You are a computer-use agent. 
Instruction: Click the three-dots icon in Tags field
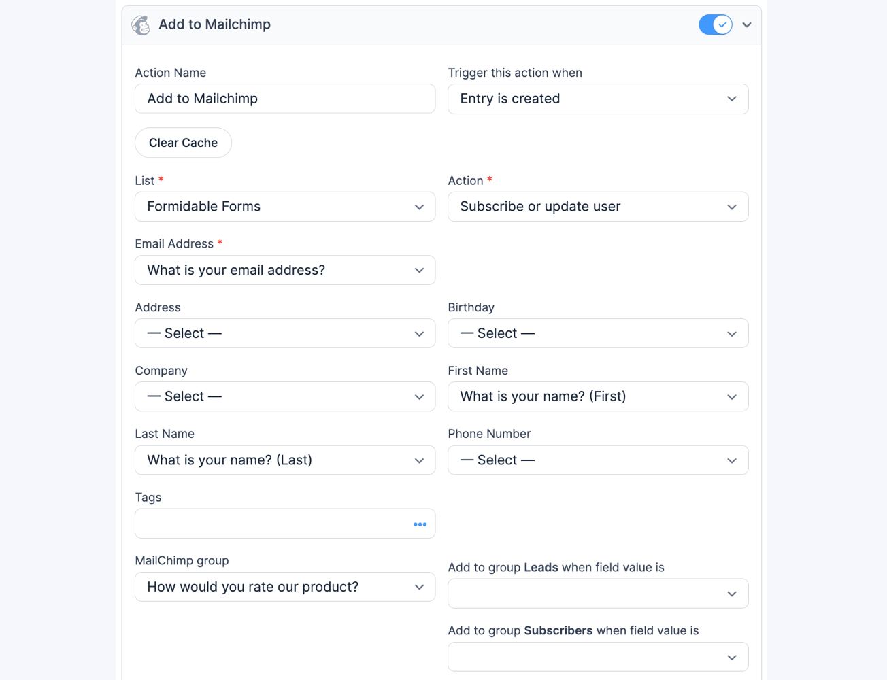click(x=420, y=524)
